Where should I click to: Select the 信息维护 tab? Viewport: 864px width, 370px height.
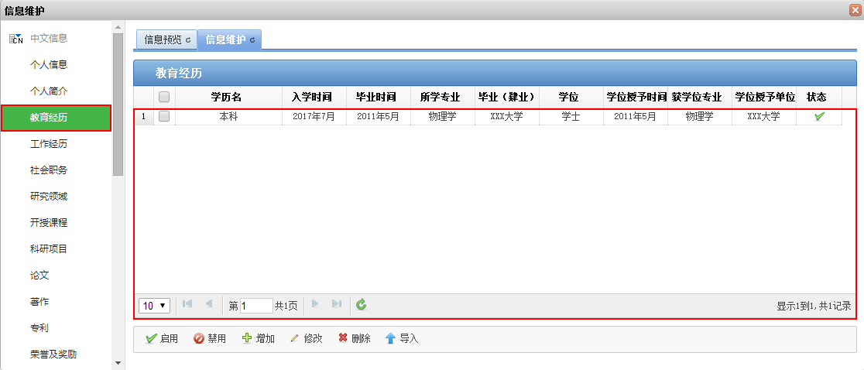(229, 39)
